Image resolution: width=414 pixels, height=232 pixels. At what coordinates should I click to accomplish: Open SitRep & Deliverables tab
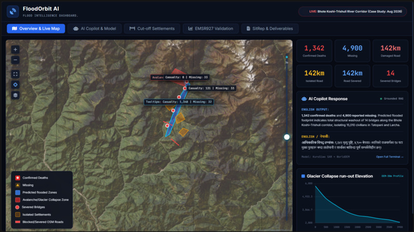point(270,29)
